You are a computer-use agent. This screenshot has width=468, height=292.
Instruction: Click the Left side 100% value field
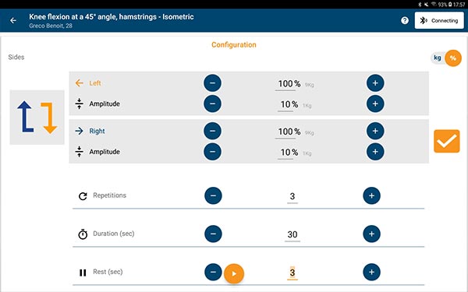pyautogui.click(x=289, y=84)
